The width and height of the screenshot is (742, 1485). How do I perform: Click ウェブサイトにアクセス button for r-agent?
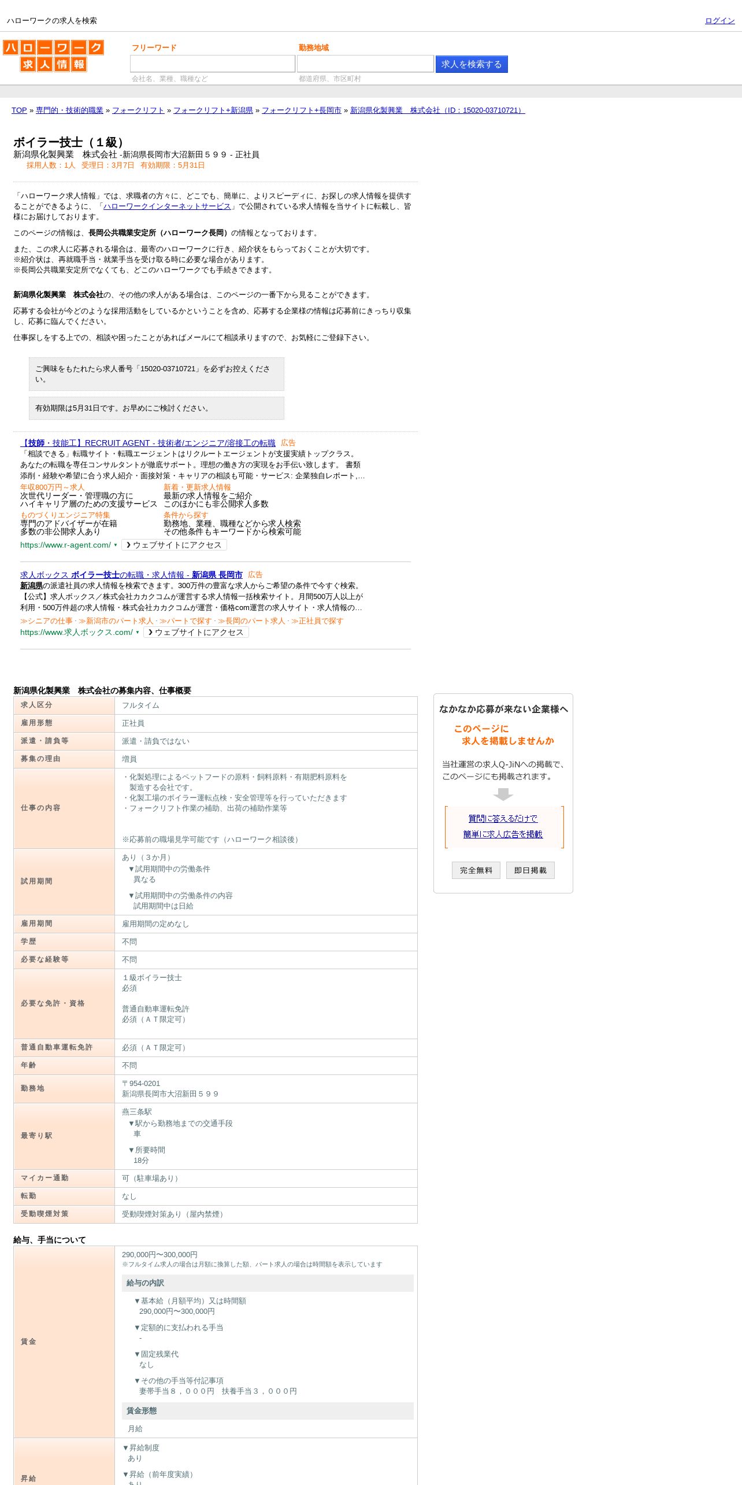click(x=174, y=545)
